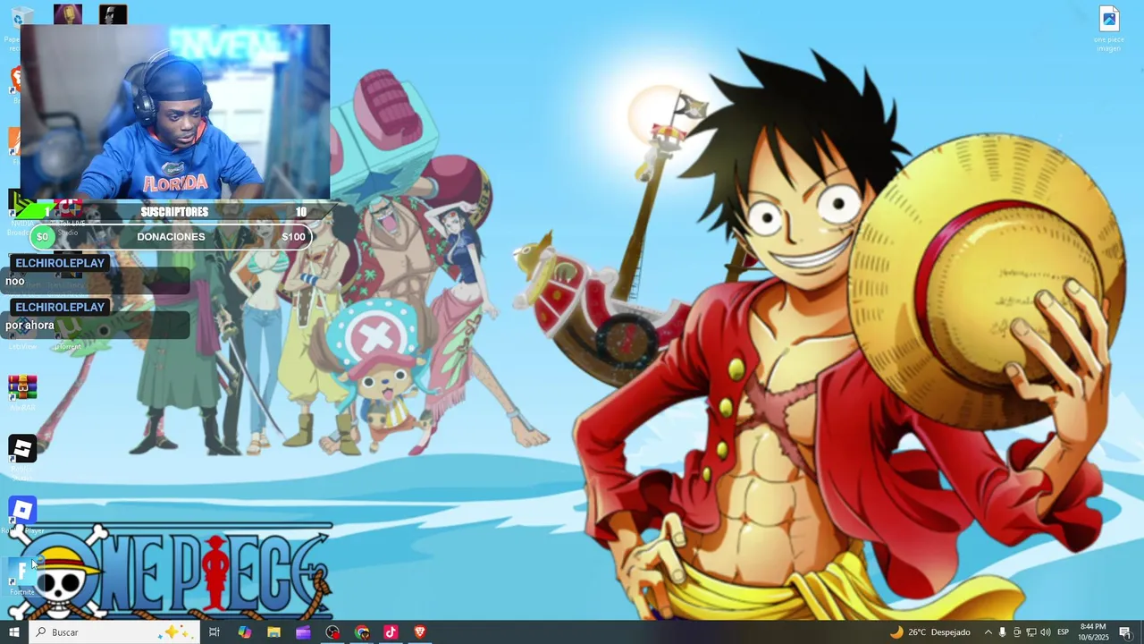The image size is (1144, 644).
Task: Open the Windows Start menu
Action: click(x=13, y=632)
